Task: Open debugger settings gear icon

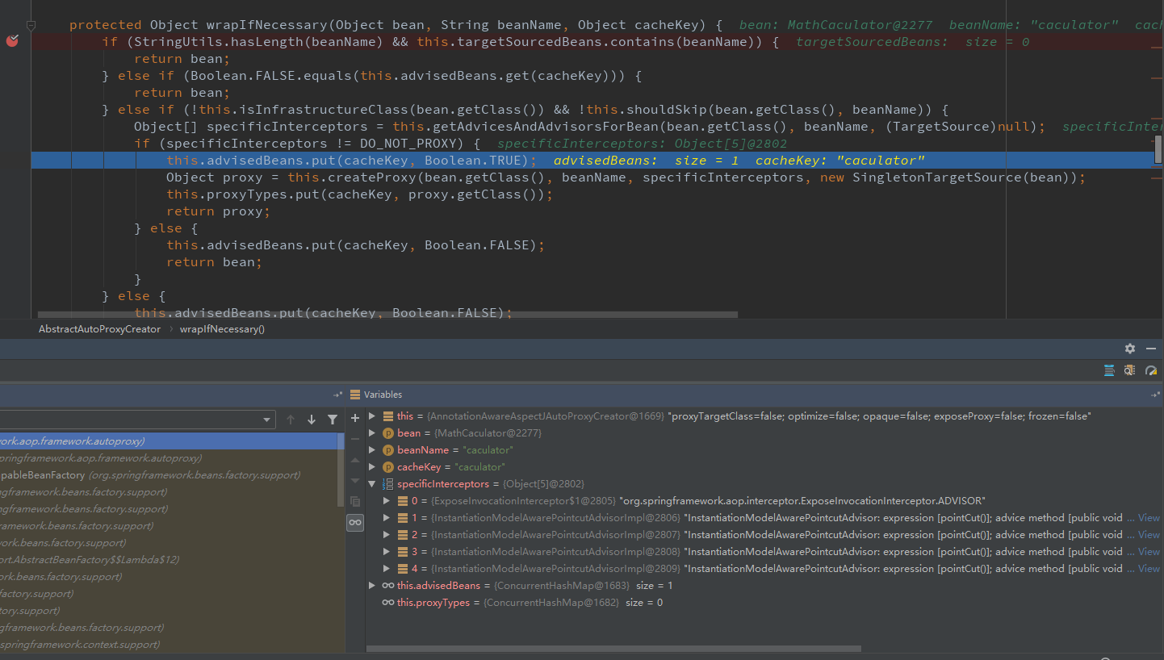Action: (x=1130, y=349)
